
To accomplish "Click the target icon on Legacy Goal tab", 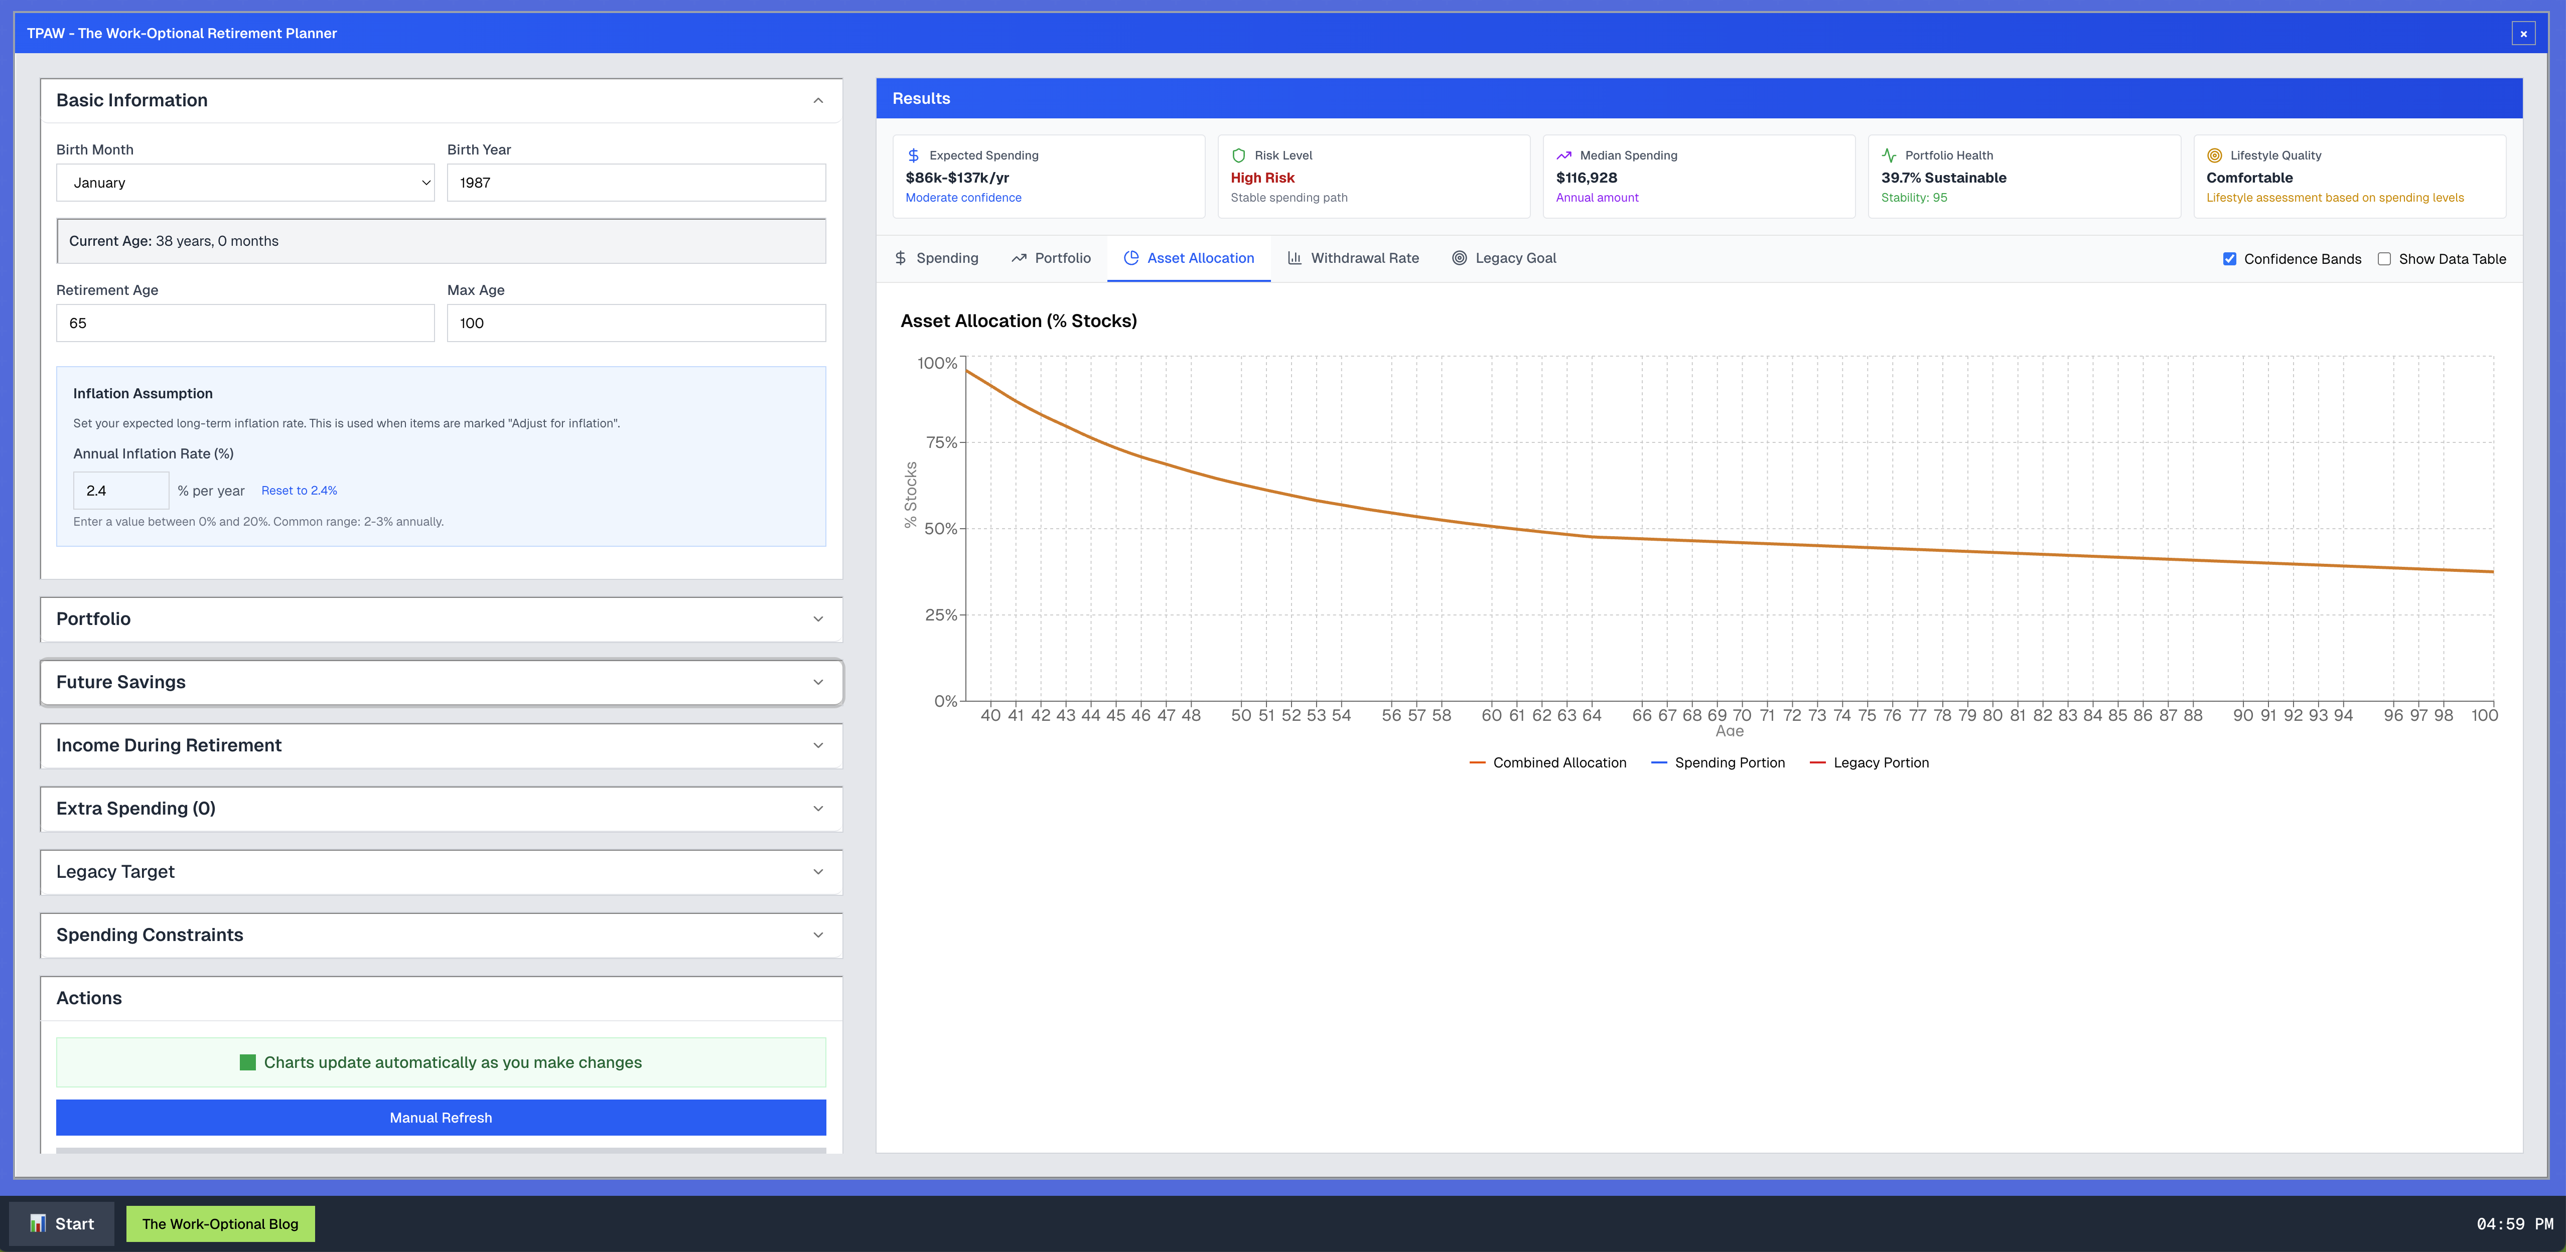I will click(x=1459, y=258).
